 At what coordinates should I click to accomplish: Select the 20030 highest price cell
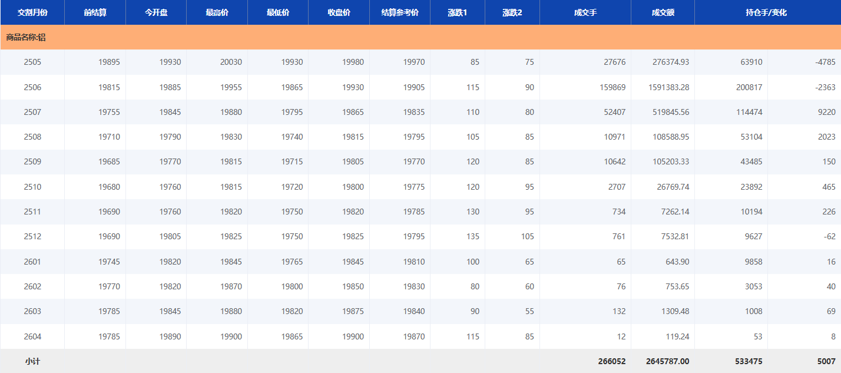click(231, 62)
